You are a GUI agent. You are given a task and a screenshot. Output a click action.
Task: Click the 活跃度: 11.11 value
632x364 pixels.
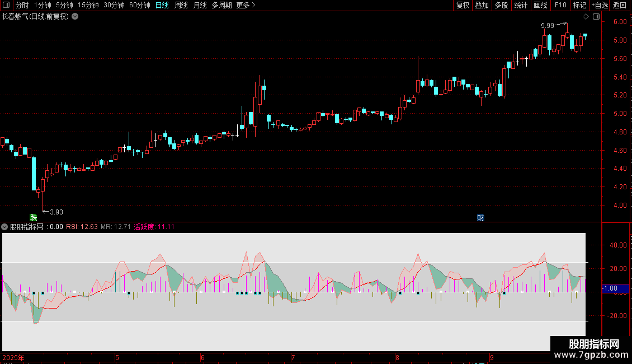[154, 227]
